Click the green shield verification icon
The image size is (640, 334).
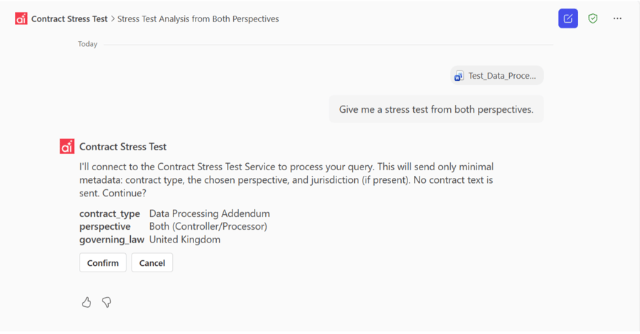[593, 19]
